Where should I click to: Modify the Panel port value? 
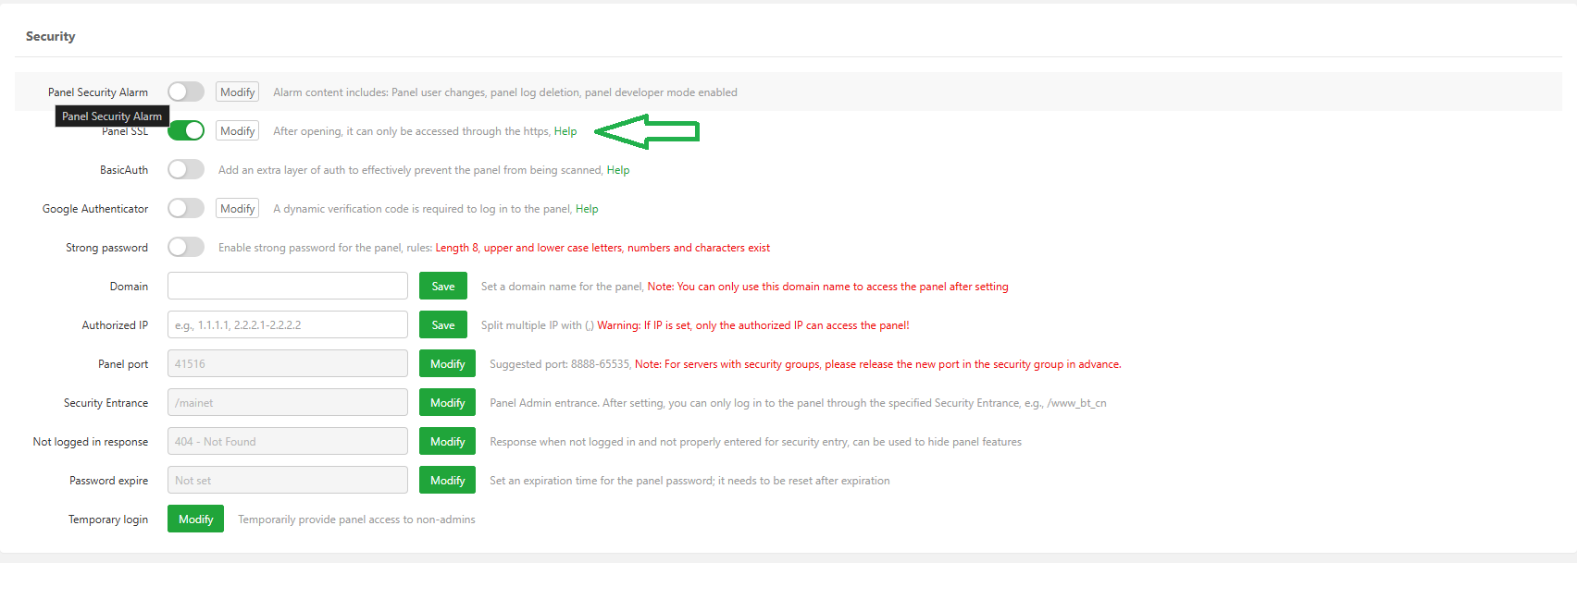pyautogui.click(x=448, y=363)
